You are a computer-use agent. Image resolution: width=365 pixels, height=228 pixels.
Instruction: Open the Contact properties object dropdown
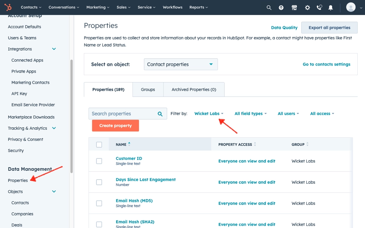pyautogui.click(x=181, y=64)
